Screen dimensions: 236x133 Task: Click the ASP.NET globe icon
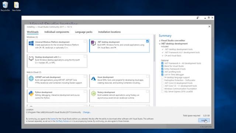pyautogui.click(x=31, y=78)
